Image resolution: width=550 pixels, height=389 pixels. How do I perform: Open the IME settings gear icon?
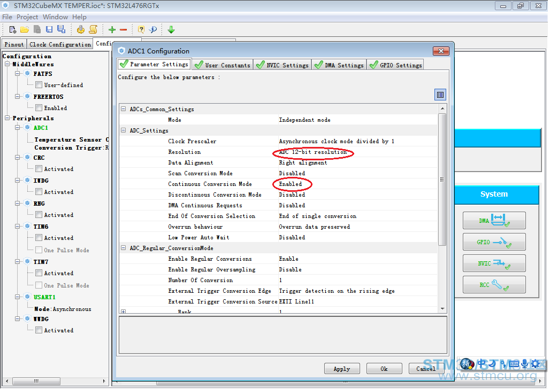click(535, 364)
